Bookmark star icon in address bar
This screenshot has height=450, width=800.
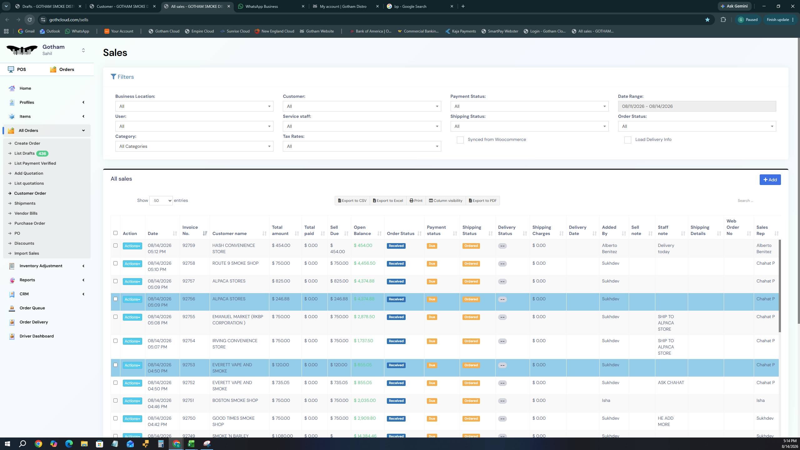(707, 20)
